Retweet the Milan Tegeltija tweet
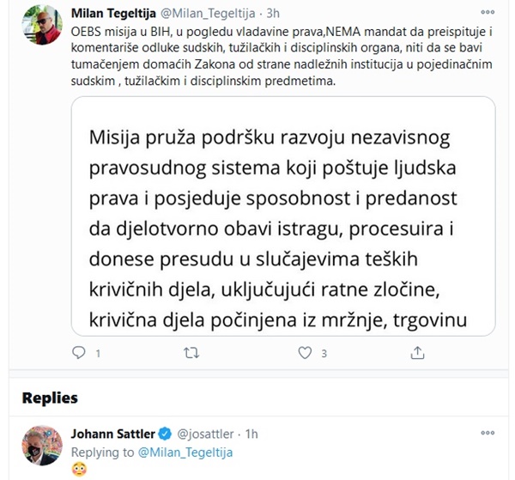This screenshot has width=515, height=480. pyautogui.click(x=192, y=352)
